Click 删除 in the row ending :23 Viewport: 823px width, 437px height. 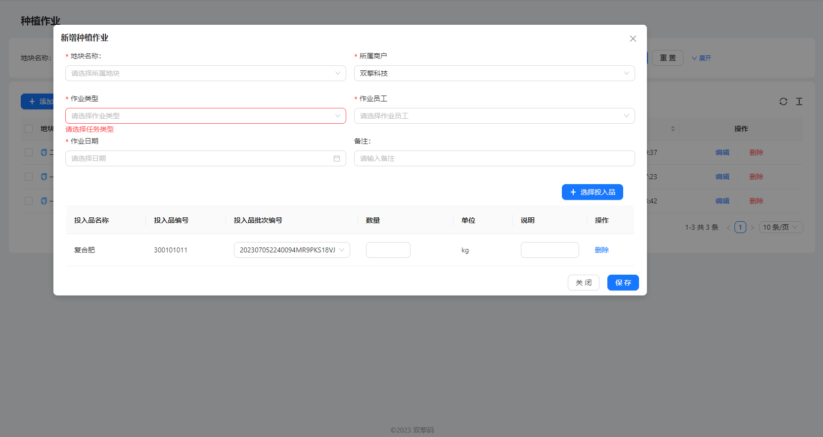pos(756,177)
